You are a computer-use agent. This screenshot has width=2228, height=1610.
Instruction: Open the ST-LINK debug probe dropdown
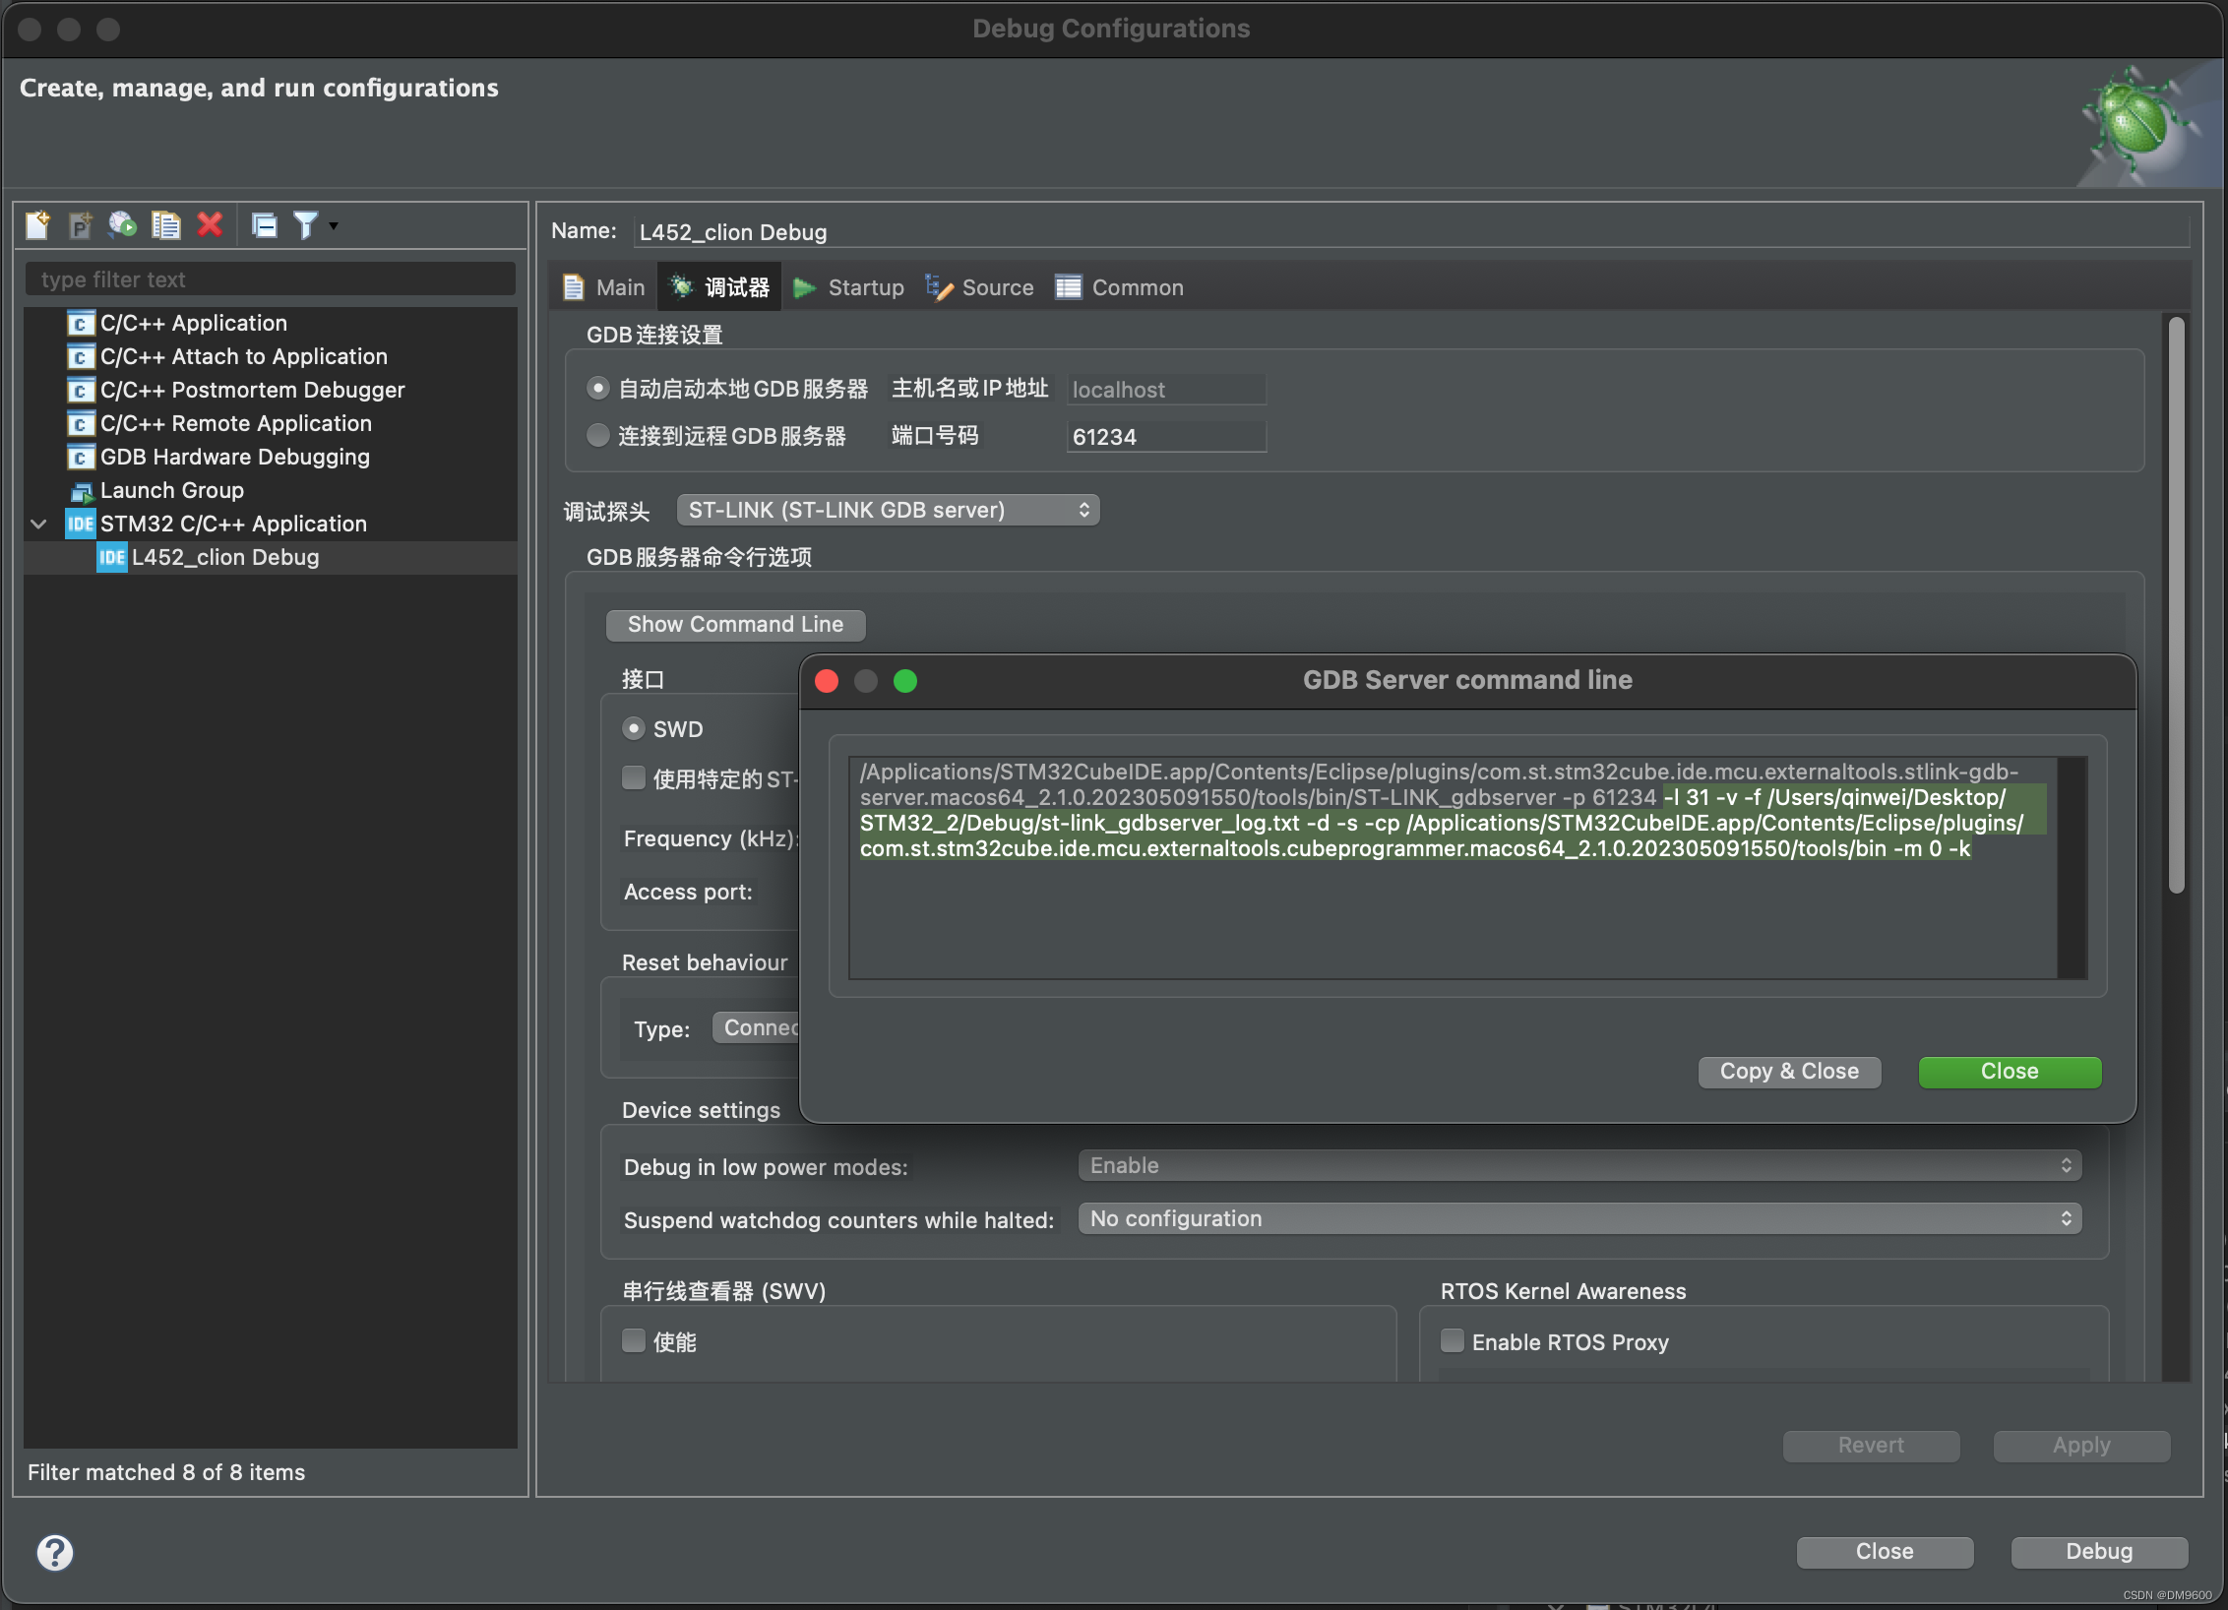click(x=888, y=510)
